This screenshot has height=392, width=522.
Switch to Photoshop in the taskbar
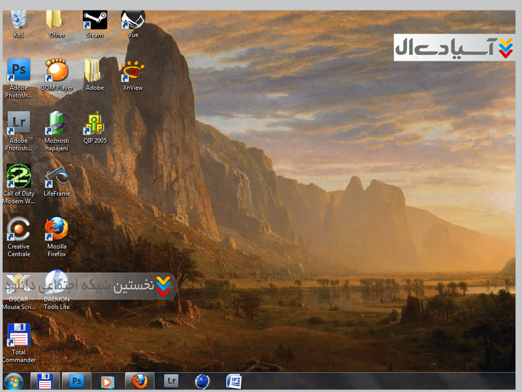tap(77, 381)
